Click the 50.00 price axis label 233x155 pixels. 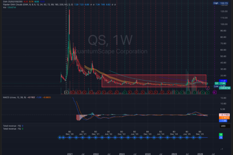(223, 56)
